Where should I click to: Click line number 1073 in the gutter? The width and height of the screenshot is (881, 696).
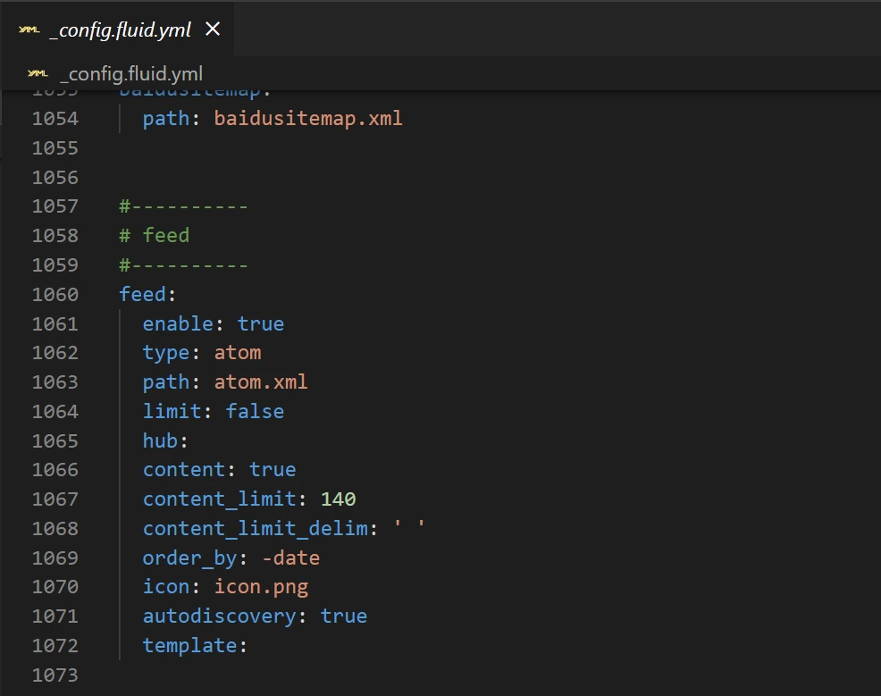coord(55,675)
